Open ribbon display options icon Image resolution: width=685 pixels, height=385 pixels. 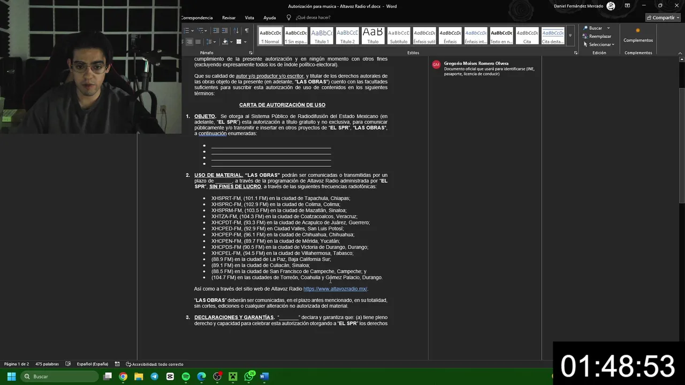[x=628, y=6]
